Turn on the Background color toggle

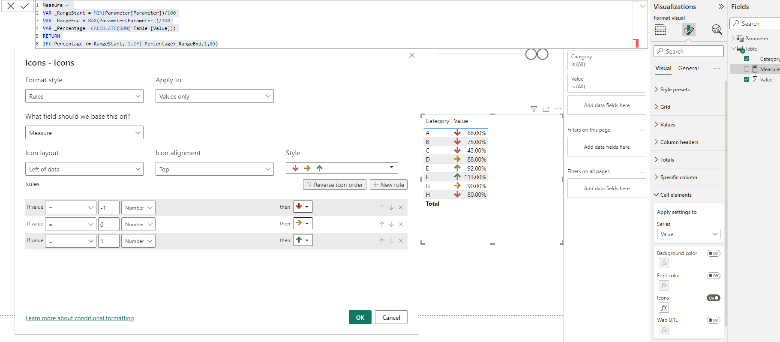tap(714, 253)
